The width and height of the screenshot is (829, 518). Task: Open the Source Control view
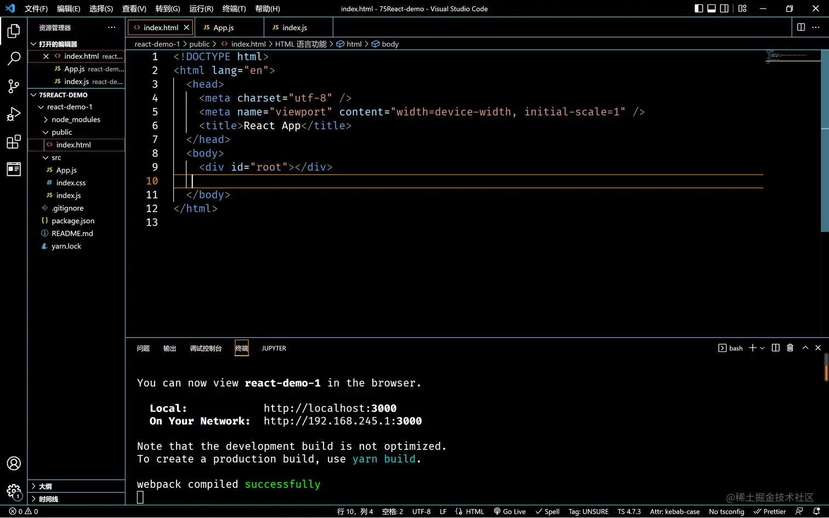pos(14,86)
